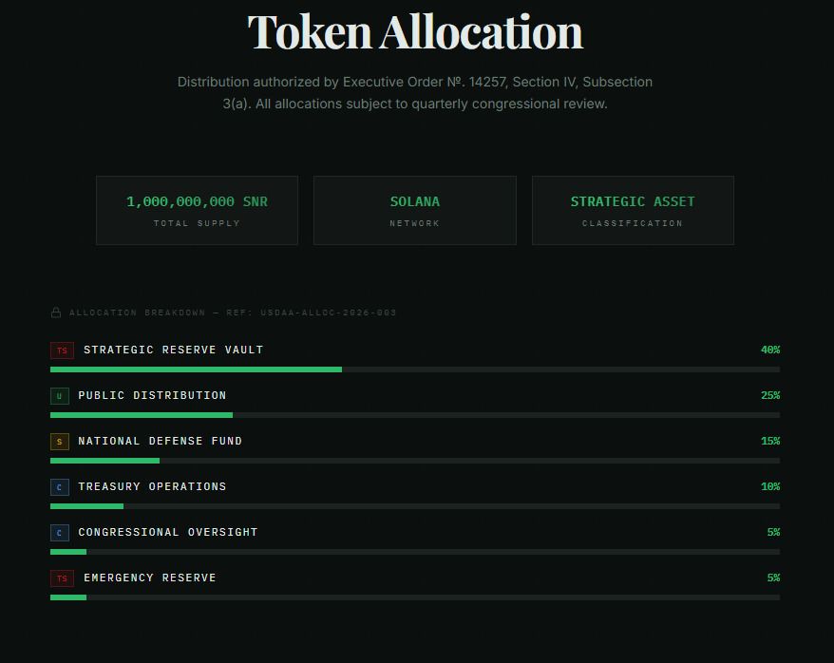The height and width of the screenshot is (663, 834).
Task: Select the National Defense Fund label
Action: point(161,441)
